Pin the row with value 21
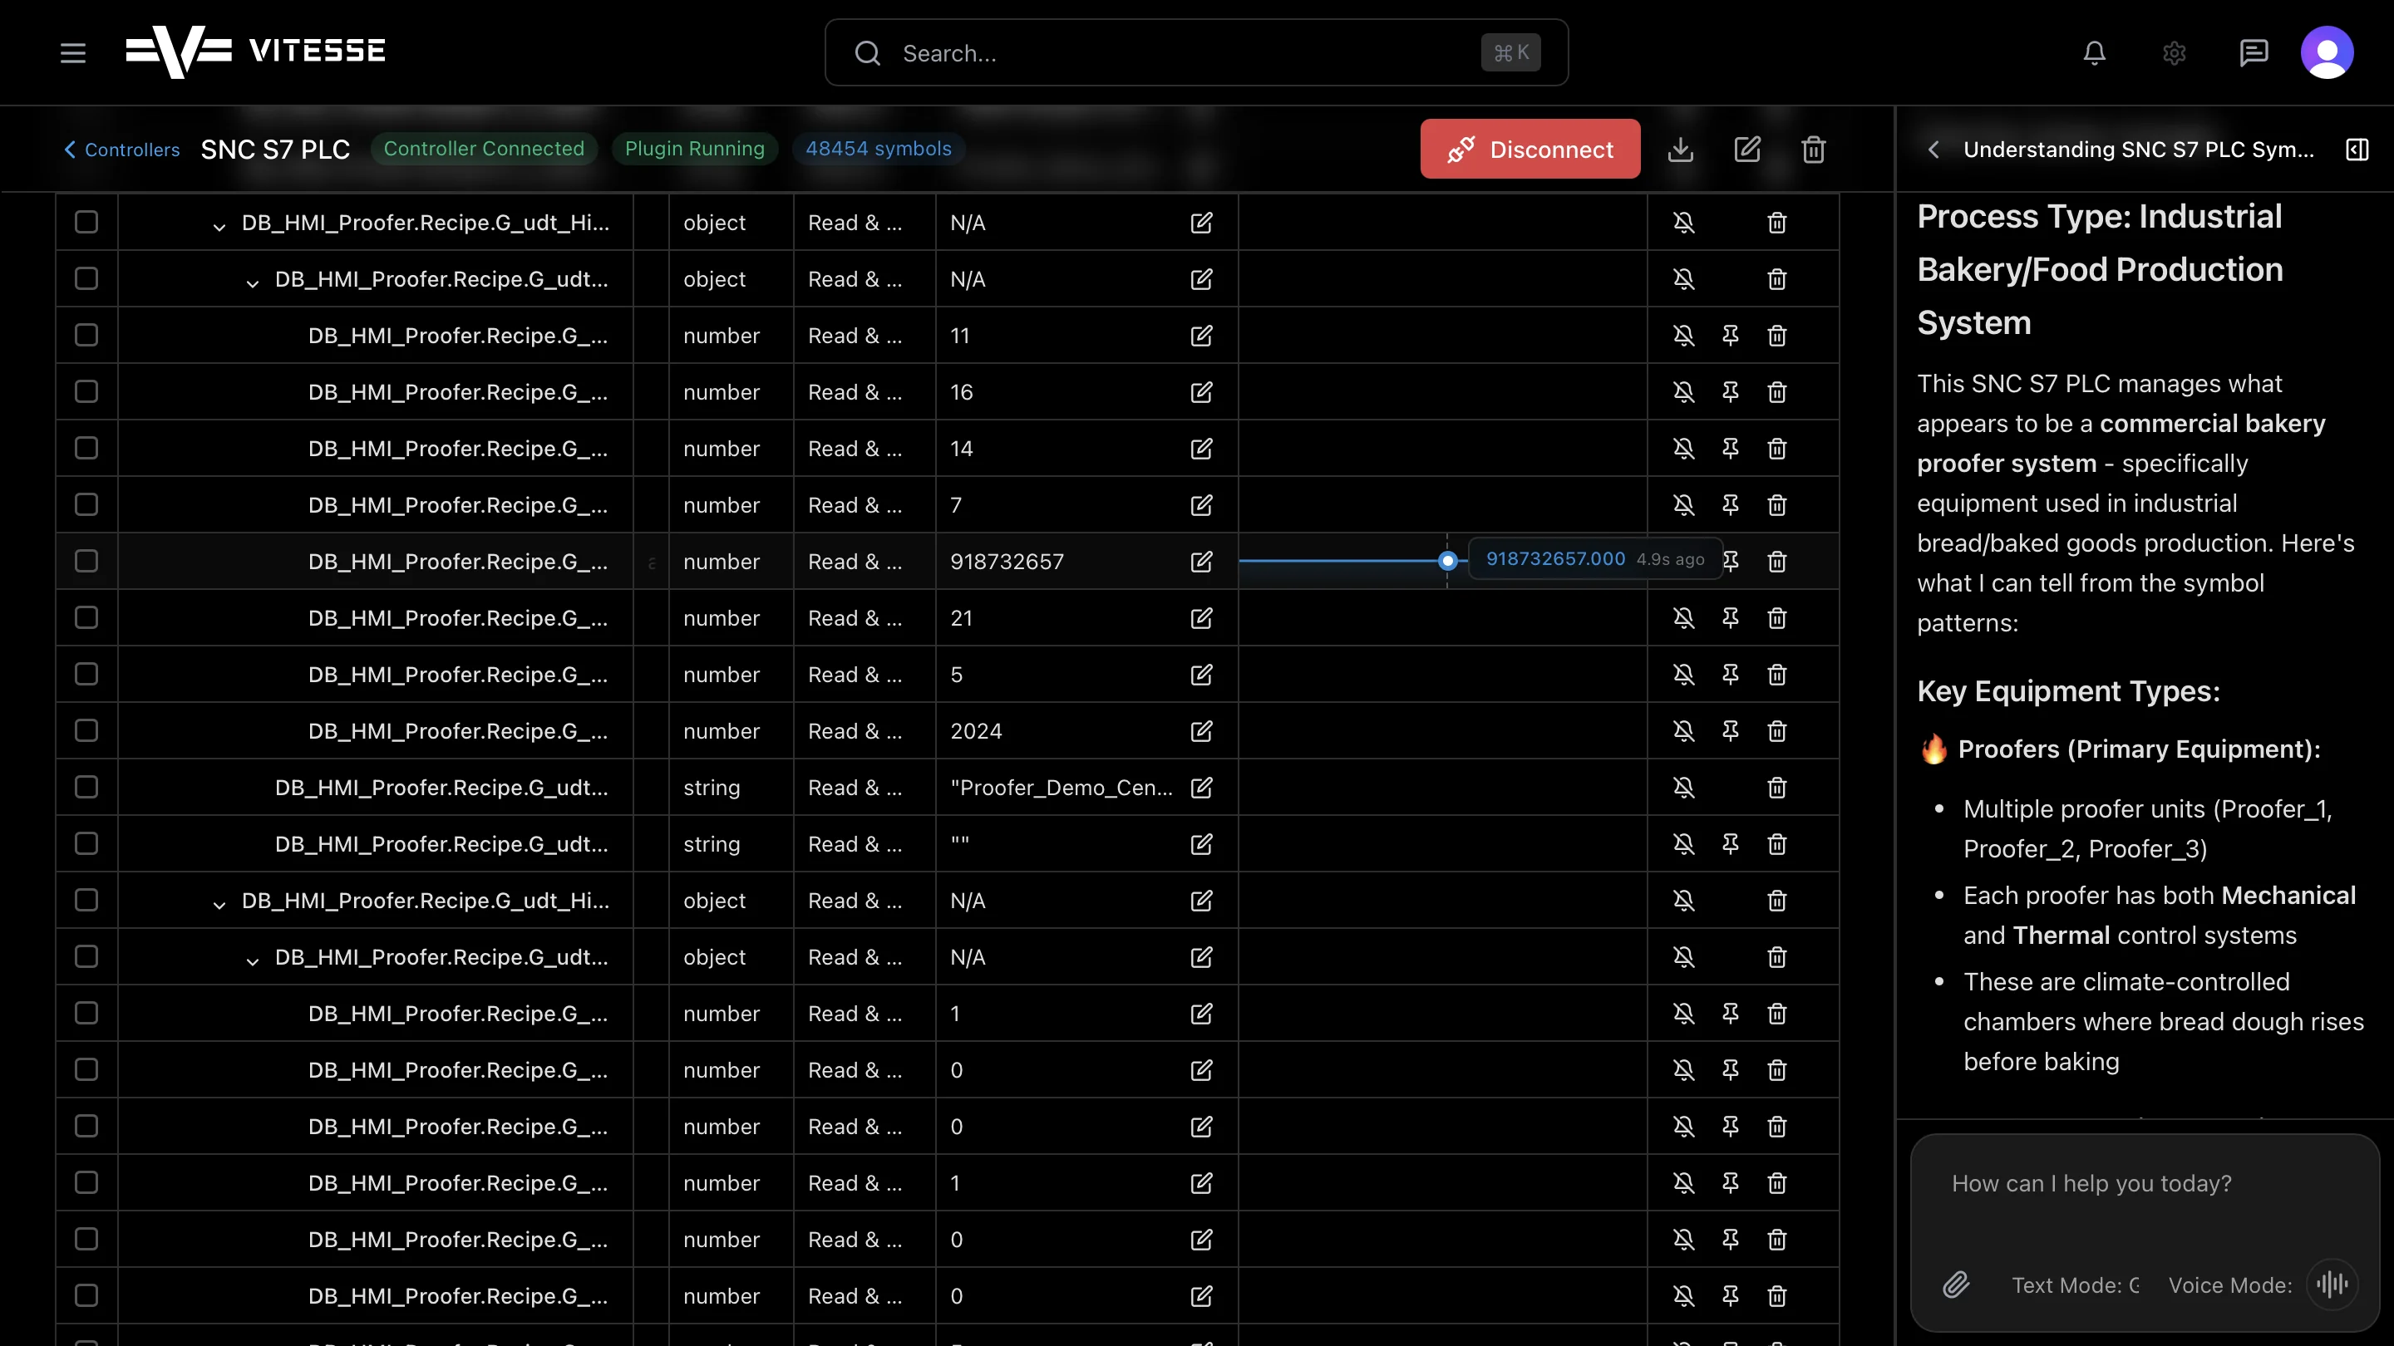Screen dimensions: 2394x1346 click(1730, 617)
